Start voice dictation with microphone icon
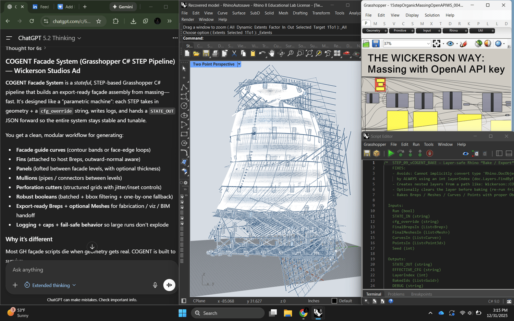This screenshot has height=321, width=514. [x=155, y=285]
